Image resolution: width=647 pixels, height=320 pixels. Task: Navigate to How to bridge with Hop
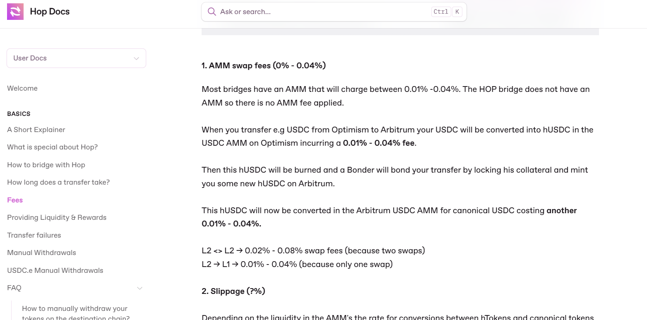point(46,165)
